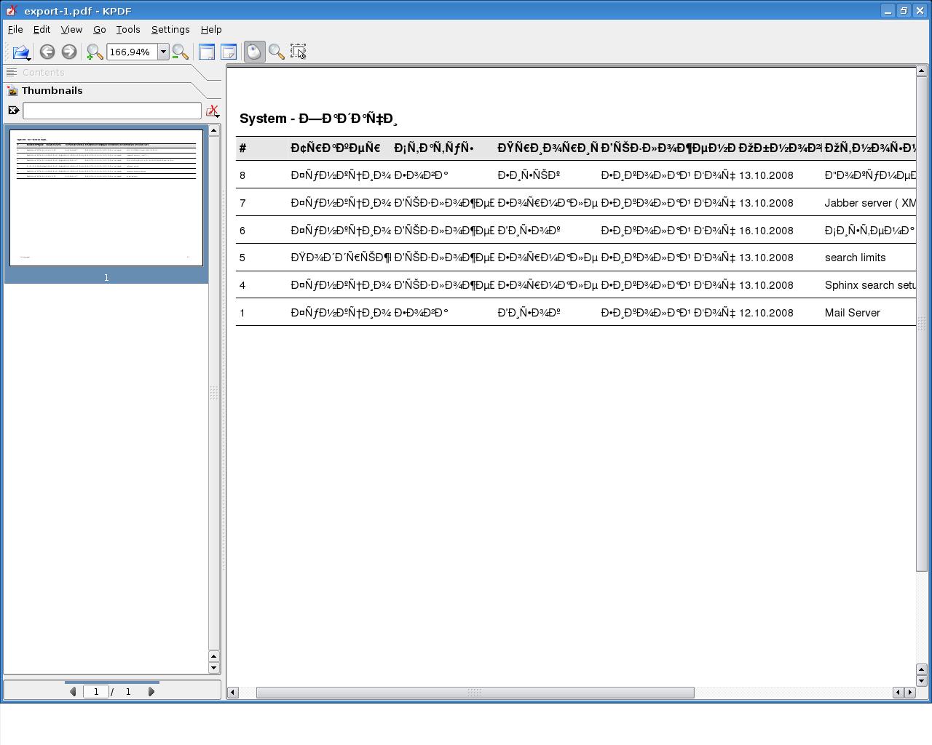Select the Zoom tool in toolbar
The height and width of the screenshot is (745, 932).
(x=276, y=52)
